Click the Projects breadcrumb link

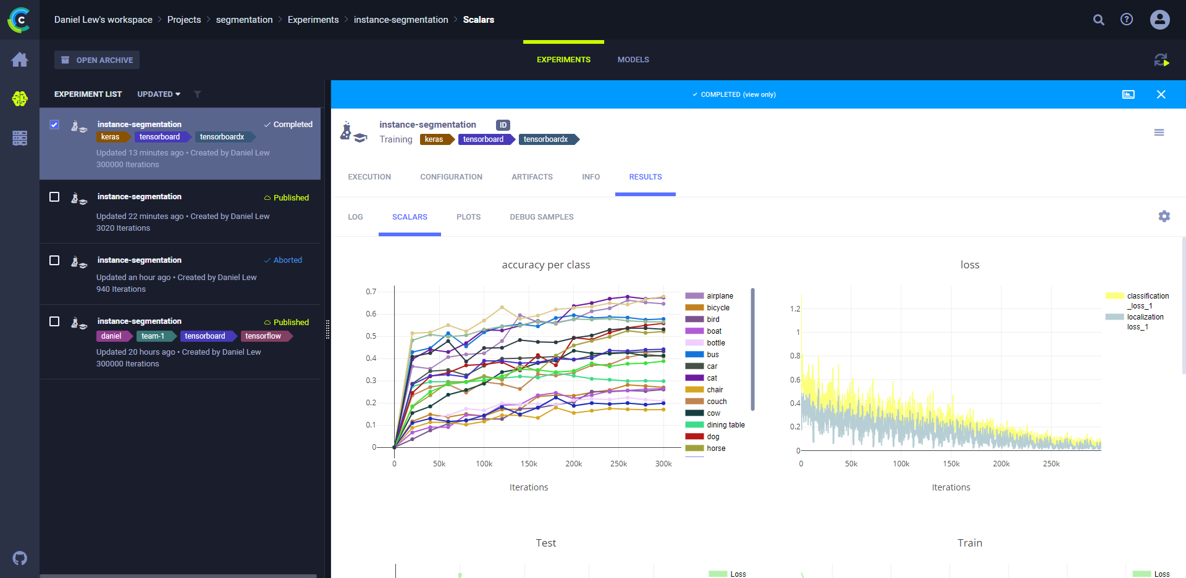(184, 20)
